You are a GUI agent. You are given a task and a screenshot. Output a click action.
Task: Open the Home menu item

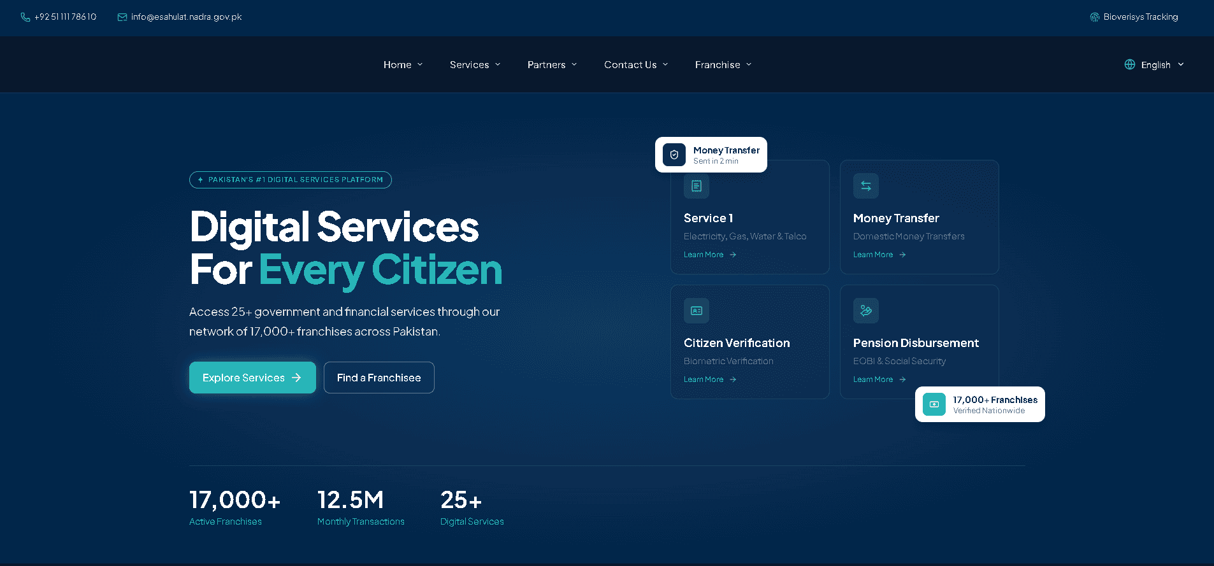pyautogui.click(x=398, y=65)
